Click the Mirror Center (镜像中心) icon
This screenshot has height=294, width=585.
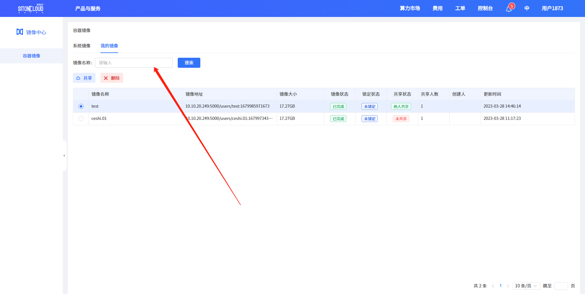pos(20,32)
